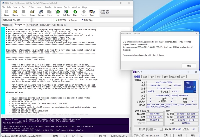The height and width of the screenshot is (137, 200).
Task: Close the Benchmark Complete dialog
Action: [197, 34]
